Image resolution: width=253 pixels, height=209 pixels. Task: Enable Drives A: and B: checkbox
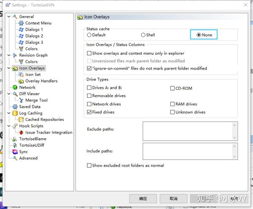(89, 88)
